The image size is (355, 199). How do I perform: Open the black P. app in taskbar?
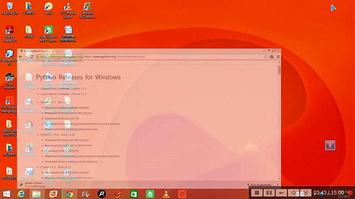(x=102, y=194)
